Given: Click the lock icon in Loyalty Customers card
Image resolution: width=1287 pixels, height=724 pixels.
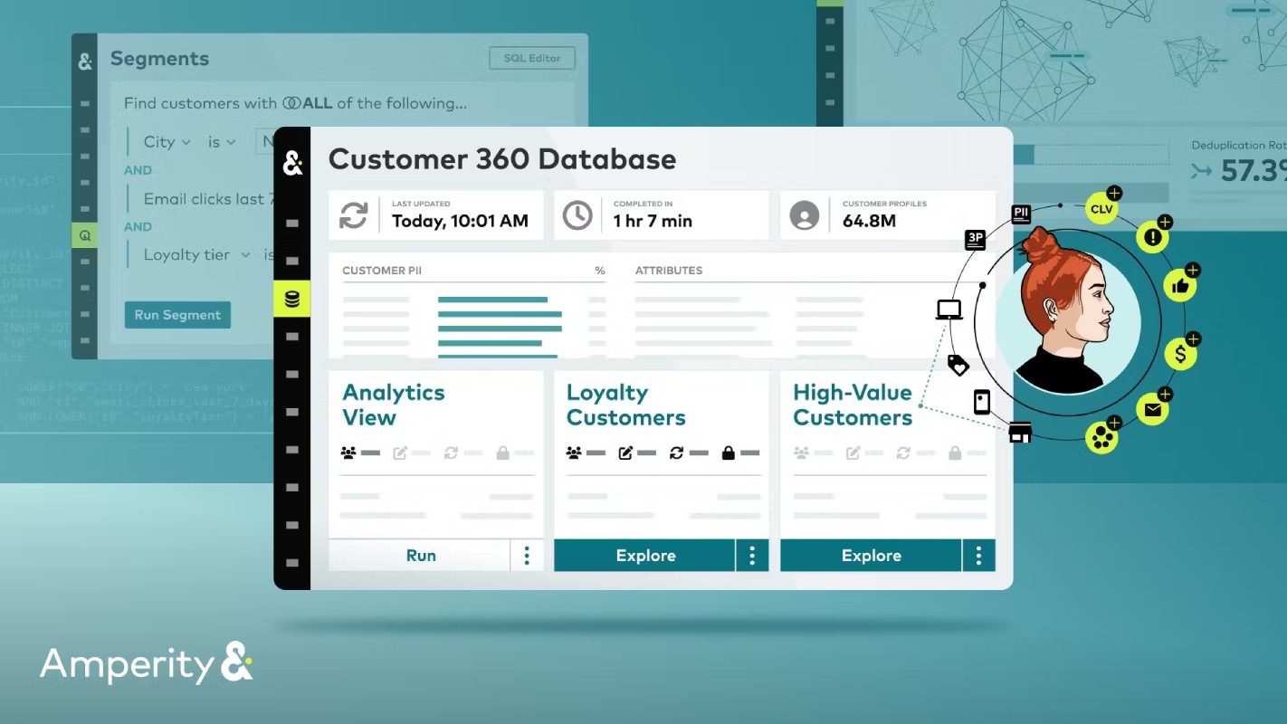Looking at the screenshot, I should (x=728, y=452).
